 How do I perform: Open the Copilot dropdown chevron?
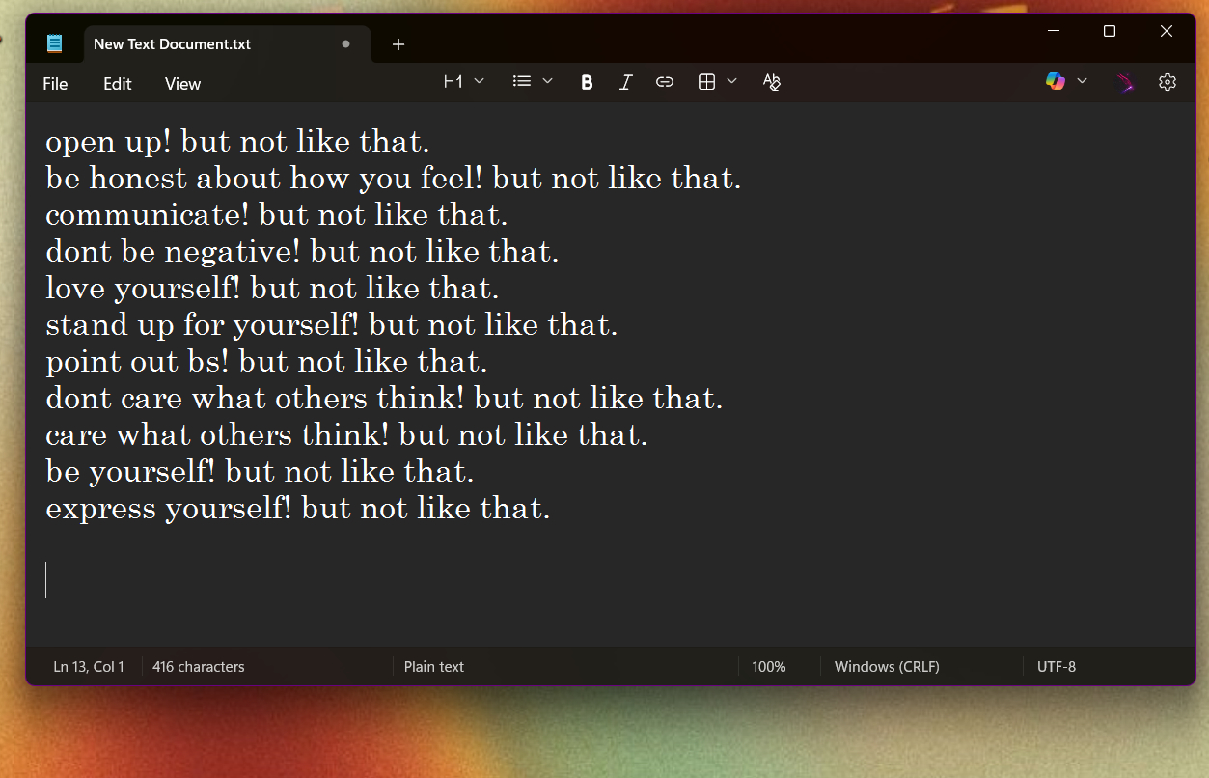pos(1082,82)
